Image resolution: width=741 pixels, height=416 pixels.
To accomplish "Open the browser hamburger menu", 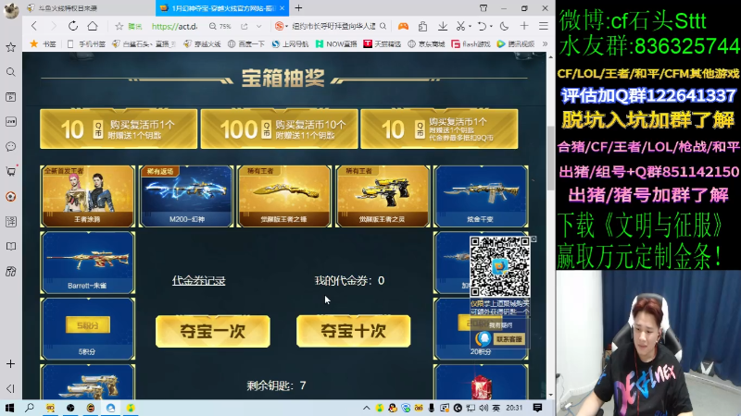I will (x=544, y=27).
